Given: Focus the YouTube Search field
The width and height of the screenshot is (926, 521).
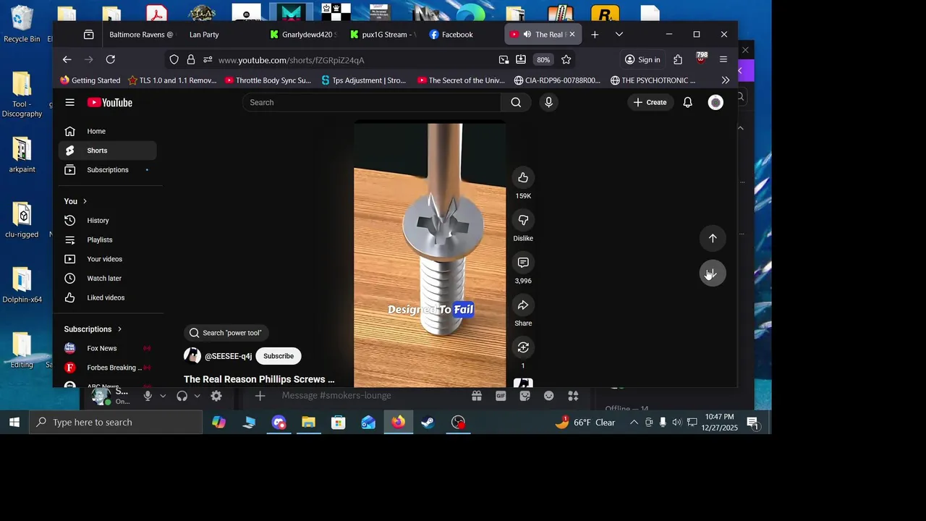Looking at the screenshot, I should pyautogui.click(x=372, y=103).
